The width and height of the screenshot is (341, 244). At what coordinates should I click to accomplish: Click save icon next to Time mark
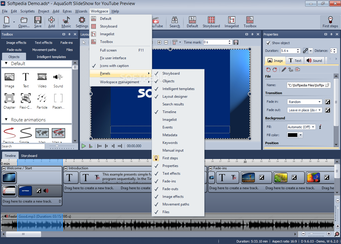(x=236, y=42)
